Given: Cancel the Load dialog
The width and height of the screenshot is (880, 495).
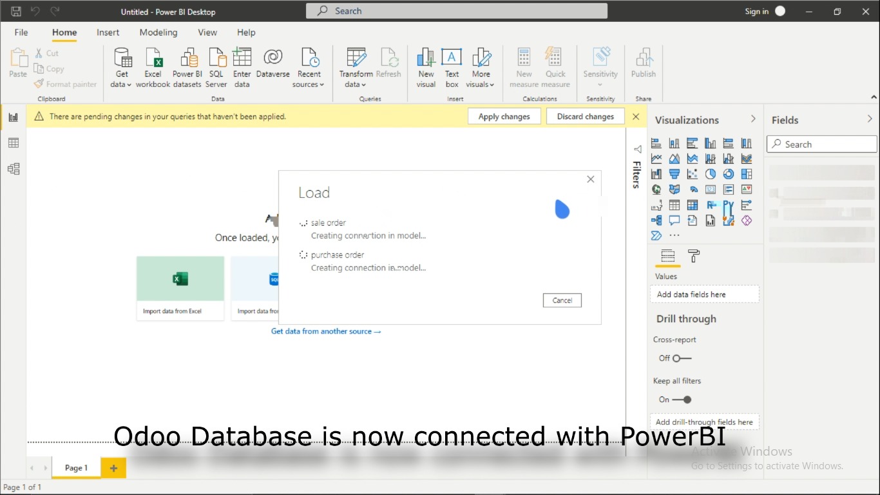Looking at the screenshot, I should pos(562,300).
